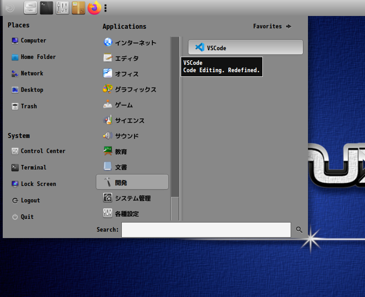The height and width of the screenshot is (297, 365).
Task: Click the three-dot panel handle
Action: 105,8
